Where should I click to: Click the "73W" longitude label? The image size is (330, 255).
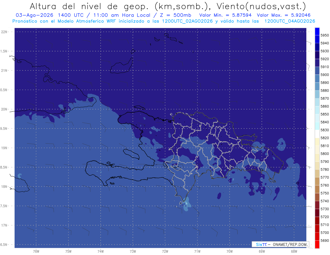coord(133,251)
